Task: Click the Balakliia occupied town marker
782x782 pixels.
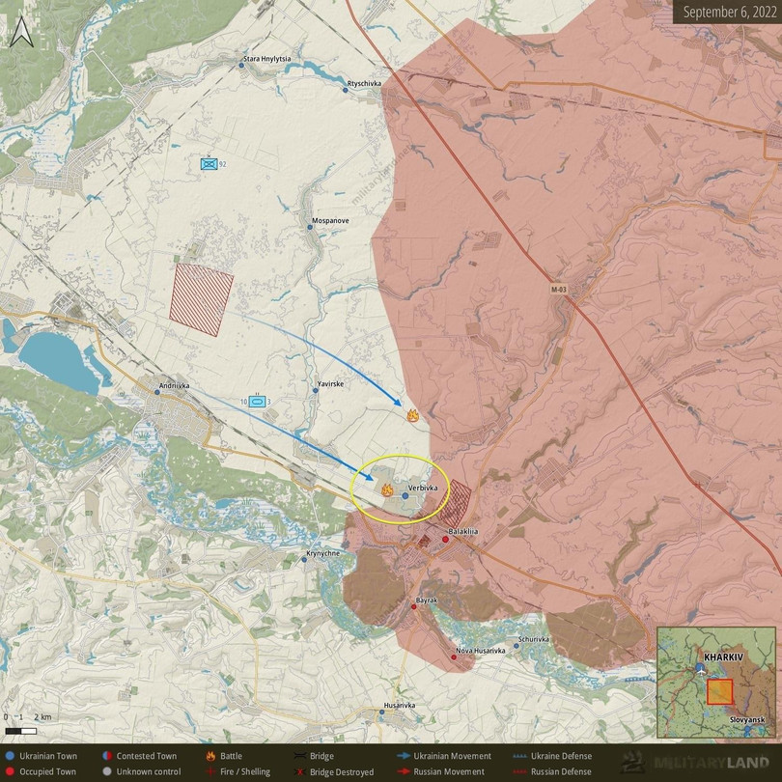Action: coord(445,540)
